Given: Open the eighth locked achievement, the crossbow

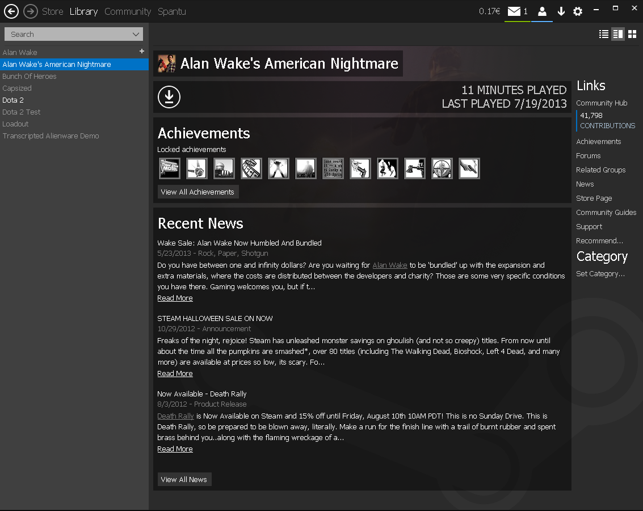Looking at the screenshot, I should tap(360, 168).
